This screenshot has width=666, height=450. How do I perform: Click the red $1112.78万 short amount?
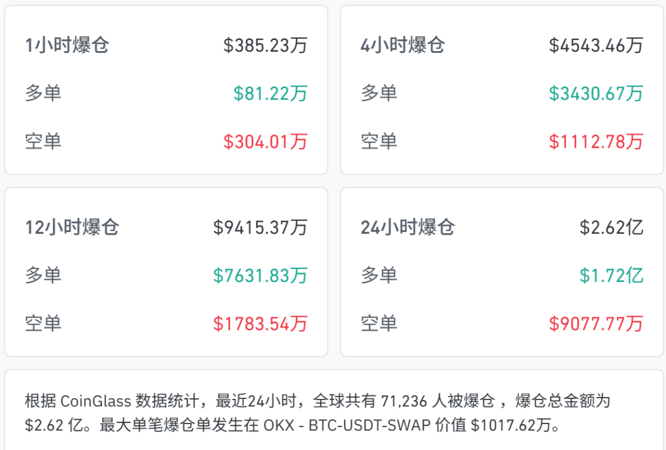point(596,142)
